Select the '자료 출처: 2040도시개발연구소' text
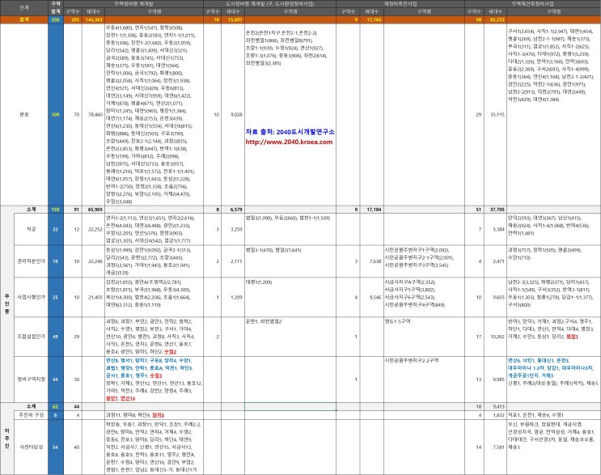This screenshot has height=475, width=601. 290,132
